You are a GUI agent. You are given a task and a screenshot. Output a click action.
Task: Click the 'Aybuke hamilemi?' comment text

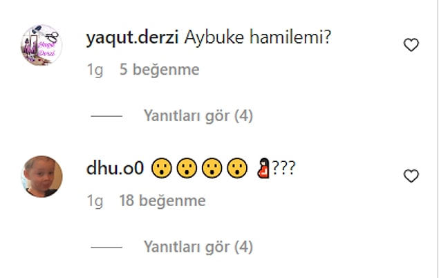[x=258, y=37]
